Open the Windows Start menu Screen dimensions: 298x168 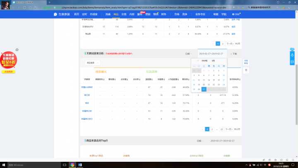[4, 165]
